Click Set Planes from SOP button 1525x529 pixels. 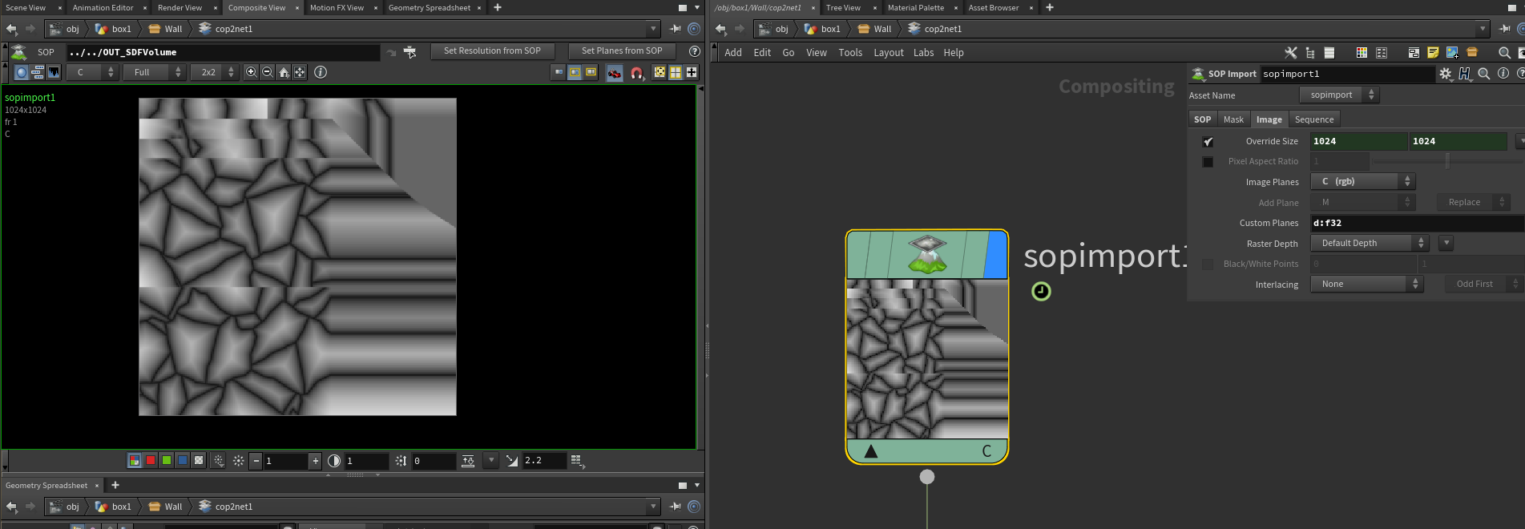click(x=622, y=50)
